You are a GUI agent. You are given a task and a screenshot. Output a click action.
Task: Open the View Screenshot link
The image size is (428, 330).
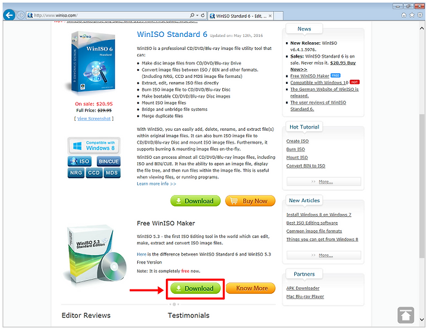[94, 118]
